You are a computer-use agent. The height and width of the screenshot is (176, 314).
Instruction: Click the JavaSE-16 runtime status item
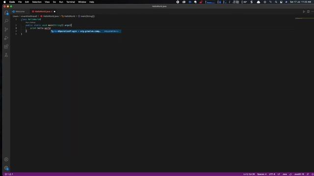[x=299, y=174]
